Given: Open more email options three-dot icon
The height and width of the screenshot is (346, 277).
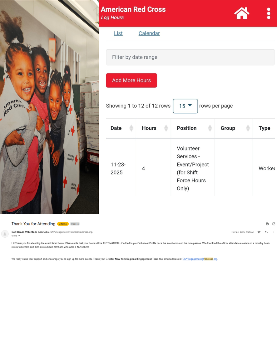Looking at the screenshot, I should coord(274,232).
